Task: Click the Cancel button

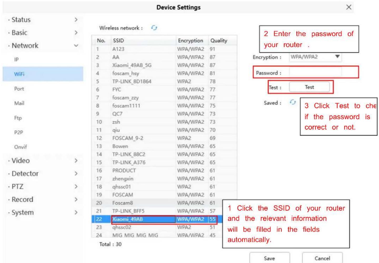Action: [322, 258]
